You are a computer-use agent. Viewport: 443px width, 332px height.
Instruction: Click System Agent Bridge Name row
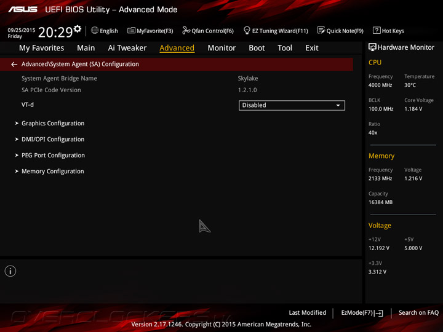tap(59, 79)
